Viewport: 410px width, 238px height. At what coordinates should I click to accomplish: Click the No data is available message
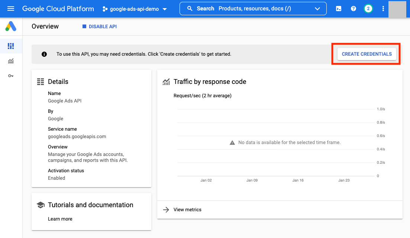click(x=290, y=142)
